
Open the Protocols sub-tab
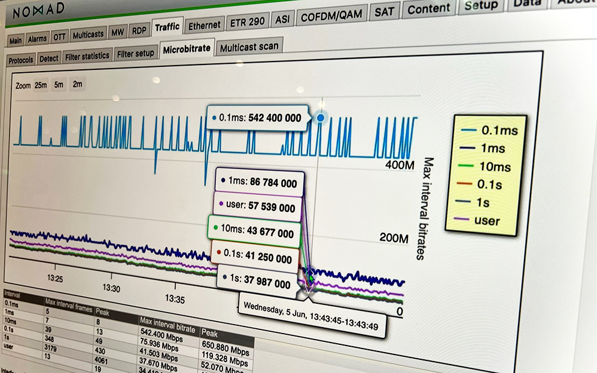[x=21, y=60]
